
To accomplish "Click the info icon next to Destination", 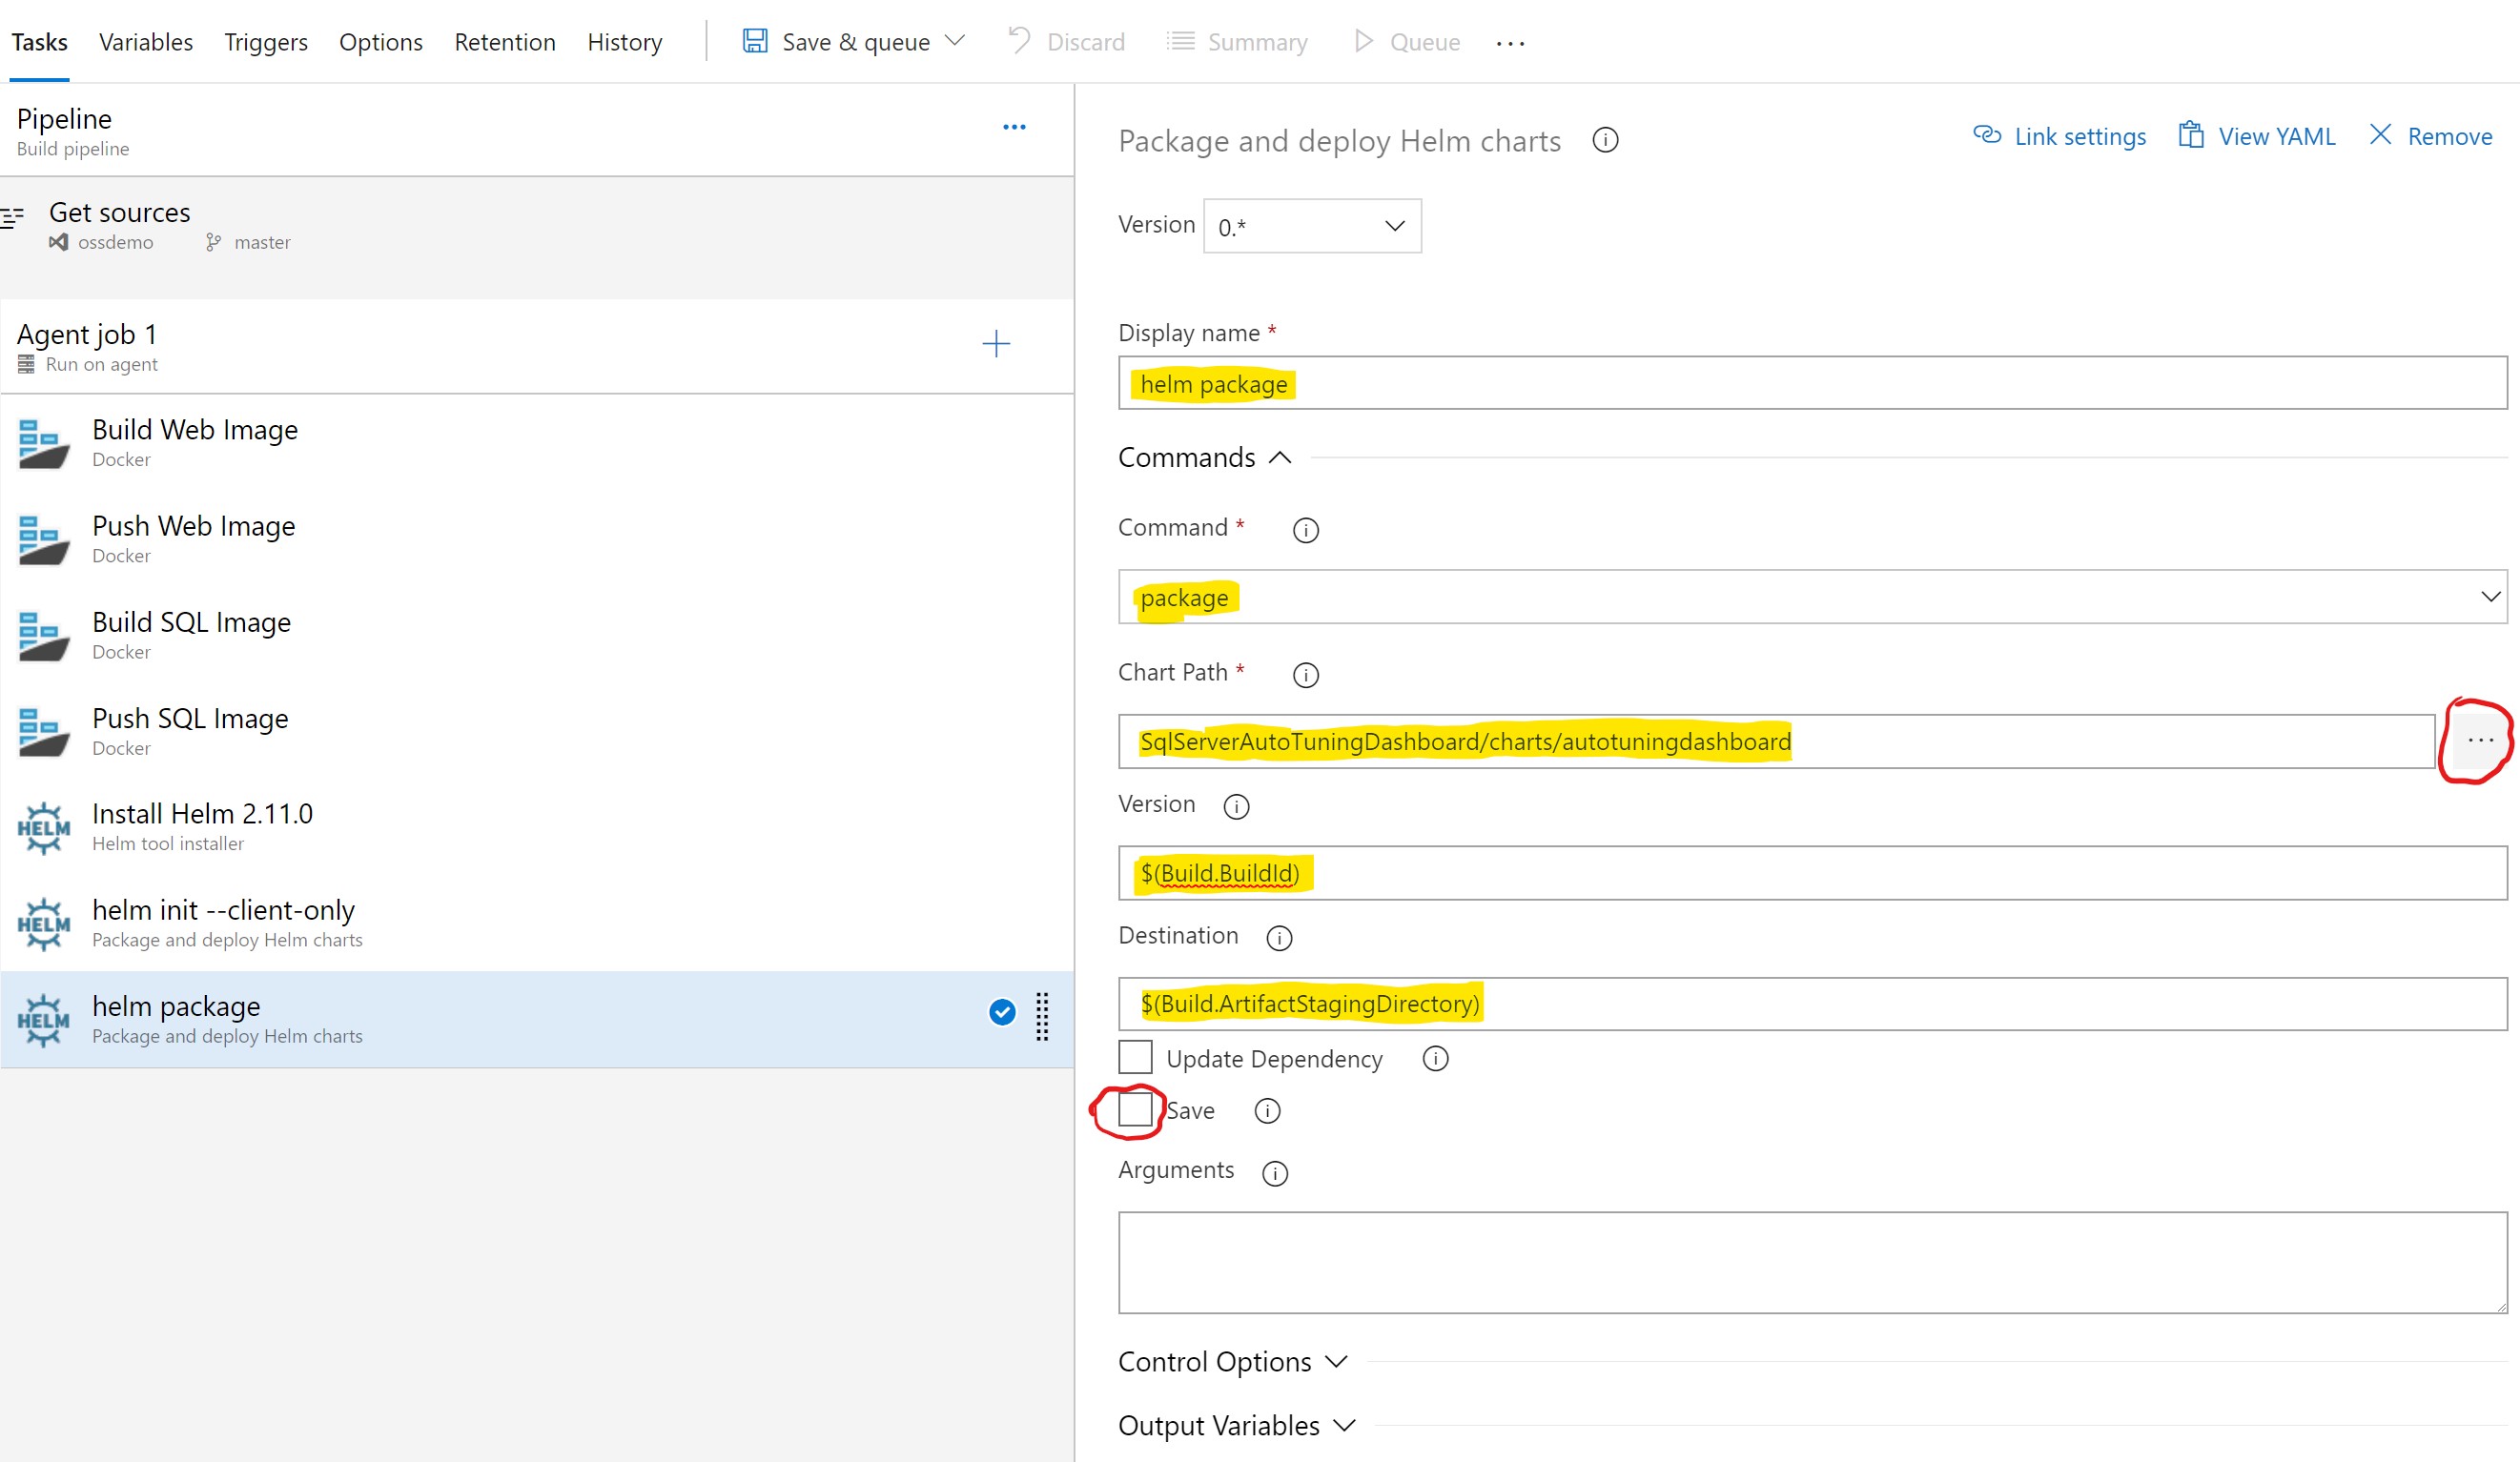I will click(1278, 938).
